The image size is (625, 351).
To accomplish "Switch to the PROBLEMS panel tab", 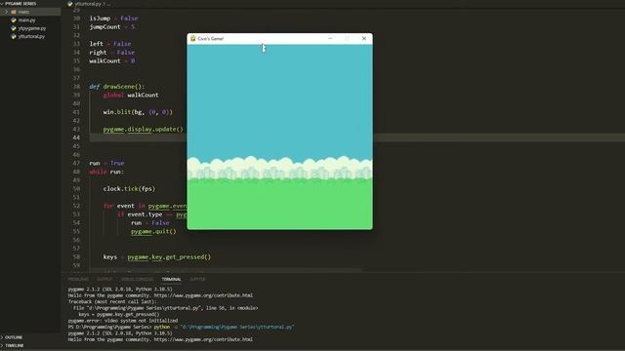I will point(78,280).
